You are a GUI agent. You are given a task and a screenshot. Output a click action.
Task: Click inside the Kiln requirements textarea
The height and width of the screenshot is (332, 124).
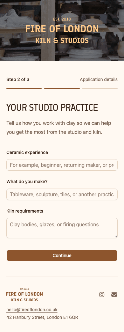(x=62, y=228)
